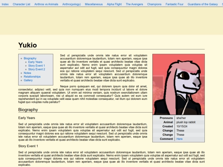Select the Story Event 1 subheading
This screenshot has width=223, height=167.
[28, 146]
